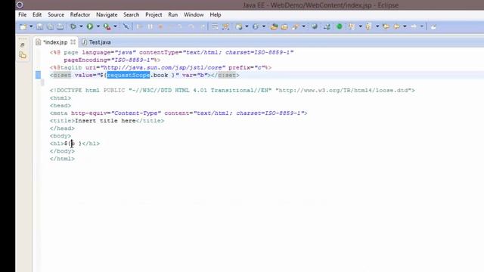Viewport: 484px width, 272px height.
Task: Expand the Search dropdown arrow
Action: click(303, 27)
